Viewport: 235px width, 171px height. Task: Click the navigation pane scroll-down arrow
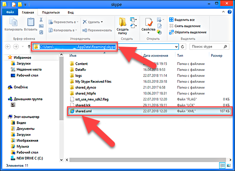pyautogui.click(x=61, y=160)
